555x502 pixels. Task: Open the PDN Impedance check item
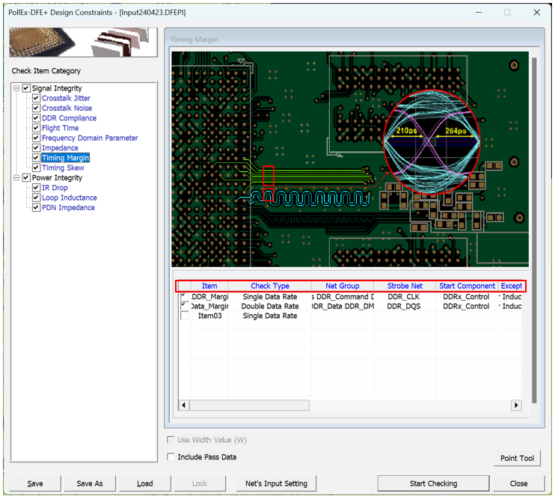(68, 208)
